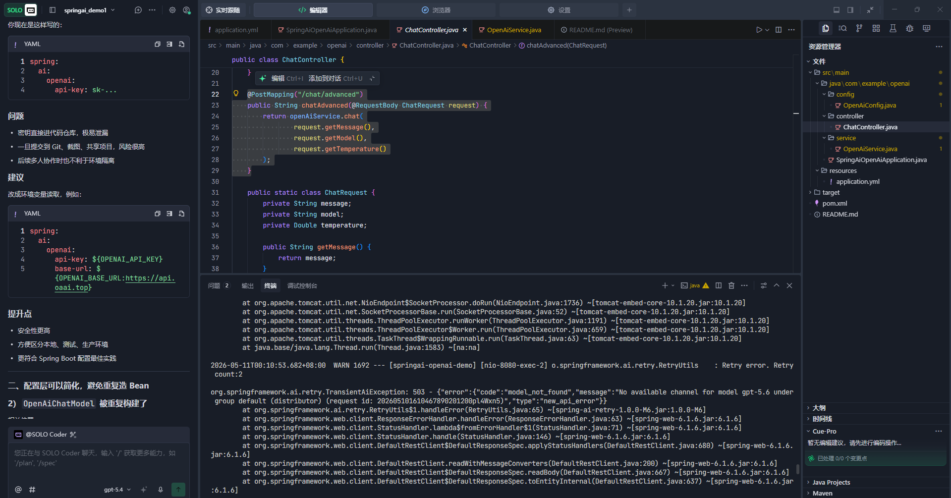Open more editor actions ellipsis
Image resolution: width=951 pixels, height=498 pixels.
coord(791,30)
